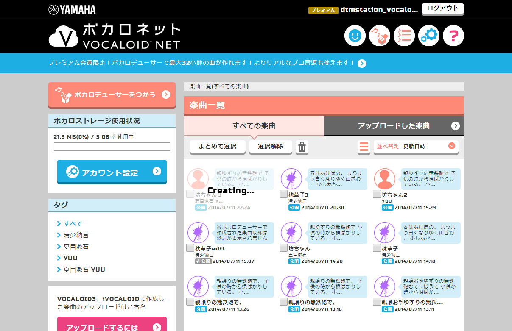Open the pink question mark help icon
This screenshot has width=512, height=331.
tap(453, 36)
